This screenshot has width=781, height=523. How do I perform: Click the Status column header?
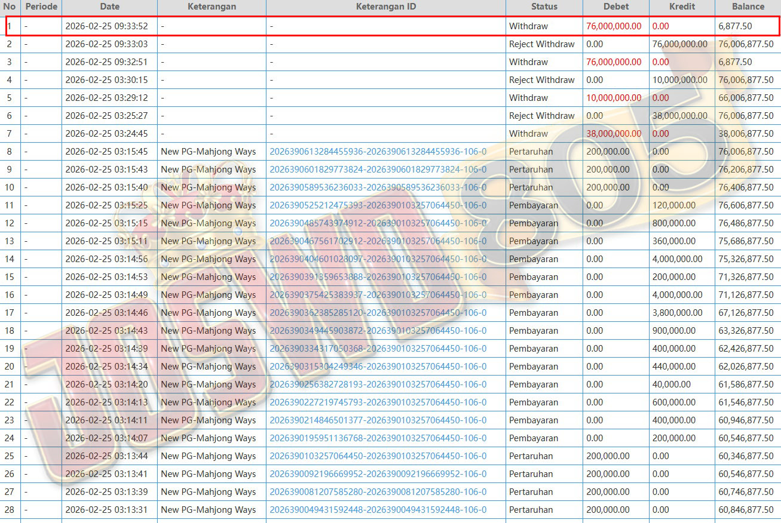[544, 7]
